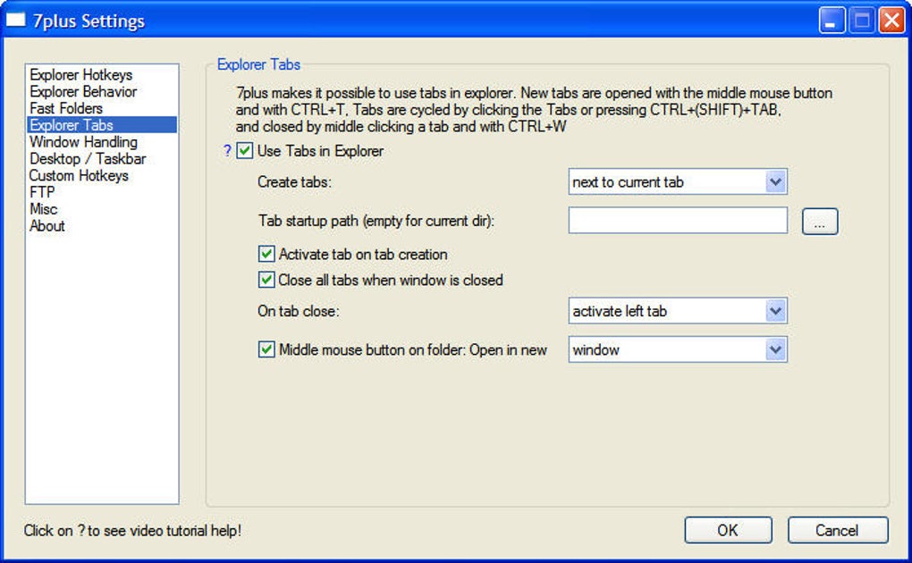Go to Desktop / Taskbar settings
The image size is (912, 563).
(102, 159)
